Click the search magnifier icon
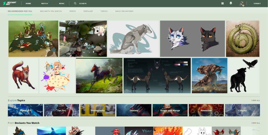 (x=75, y=3)
